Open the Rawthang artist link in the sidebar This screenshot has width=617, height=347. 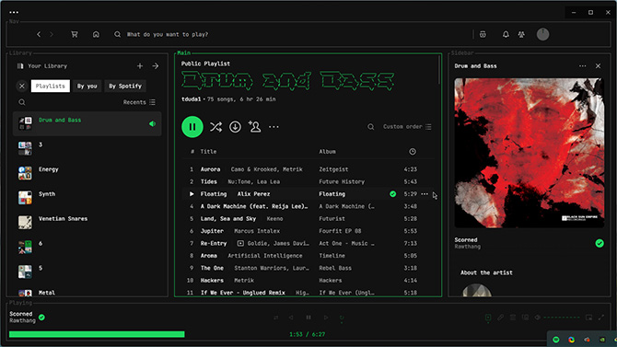tap(468, 247)
